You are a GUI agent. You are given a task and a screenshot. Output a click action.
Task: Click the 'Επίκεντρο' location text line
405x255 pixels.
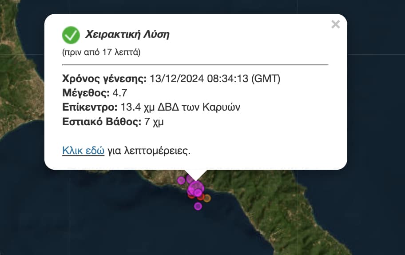pyautogui.click(x=151, y=107)
